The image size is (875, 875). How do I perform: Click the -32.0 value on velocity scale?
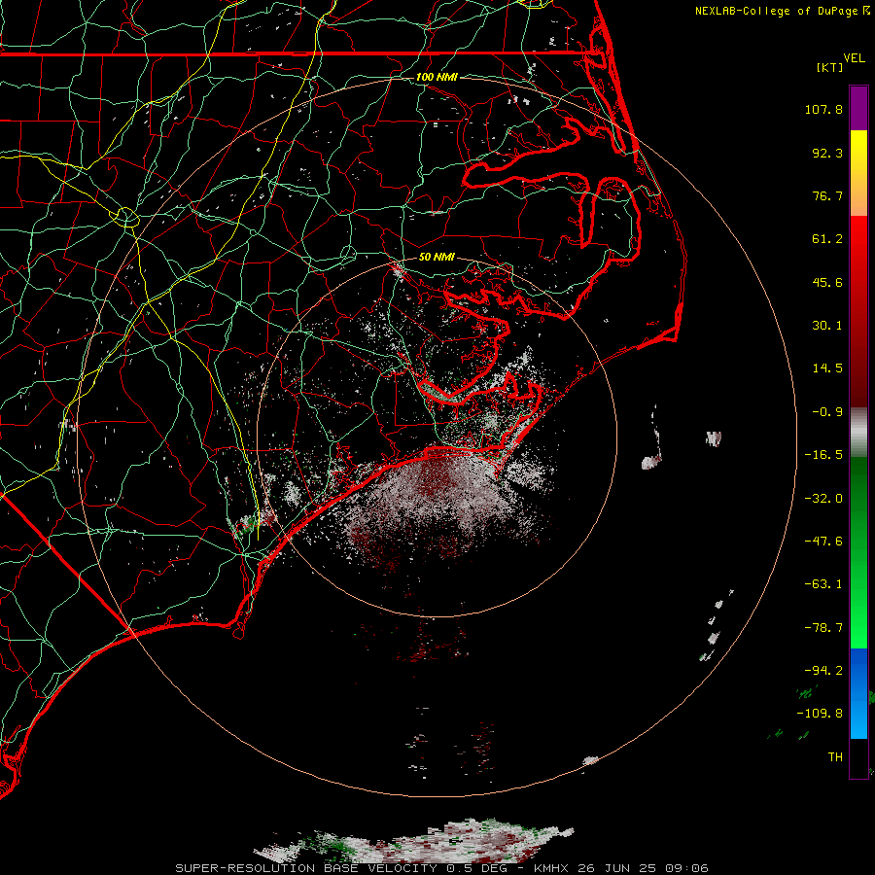823,499
